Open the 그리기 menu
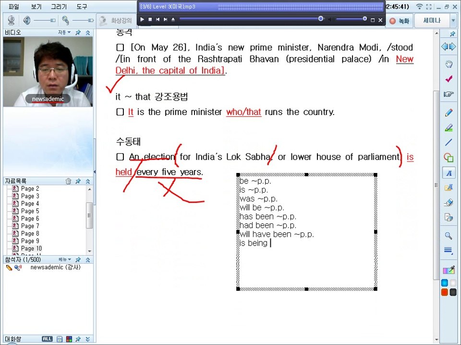The width and height of the screenshot is (461, 345). 59,6
